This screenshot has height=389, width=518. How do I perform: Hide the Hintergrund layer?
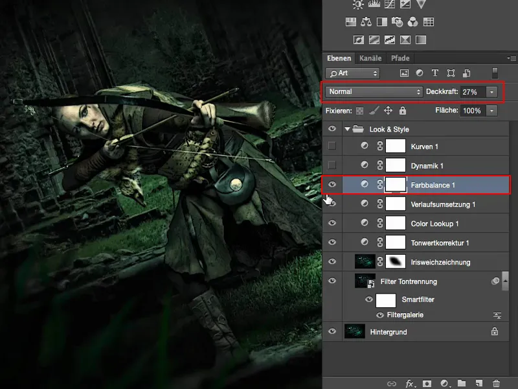coord(333,331)
